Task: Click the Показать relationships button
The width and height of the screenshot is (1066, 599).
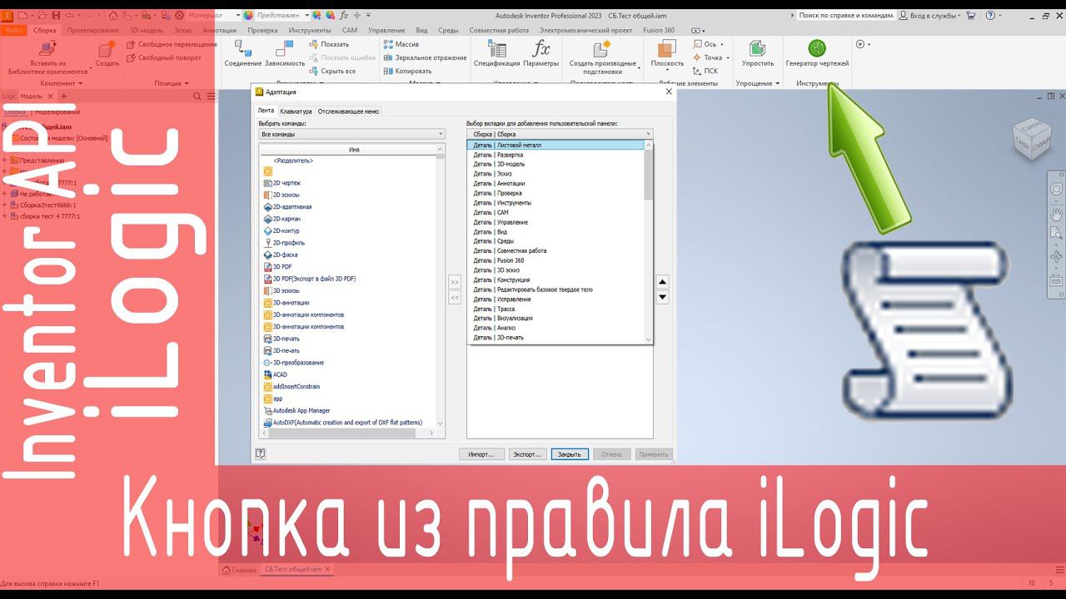Action: [x=329, y=44]
